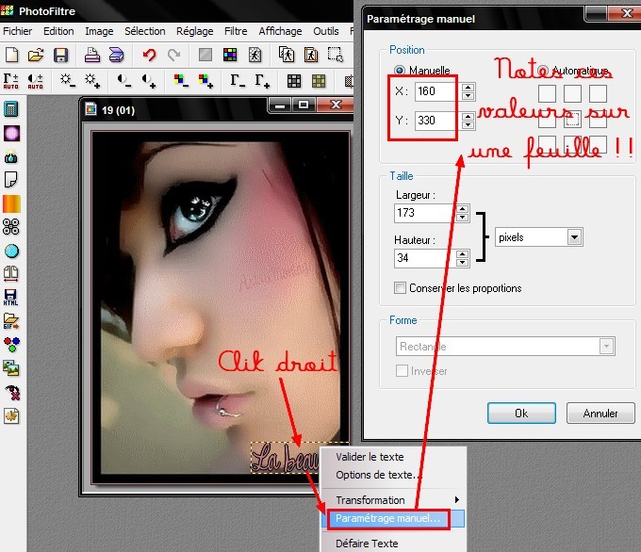Click the RGB color mode icon
641x552 pixels.
(x=230, y=55)
